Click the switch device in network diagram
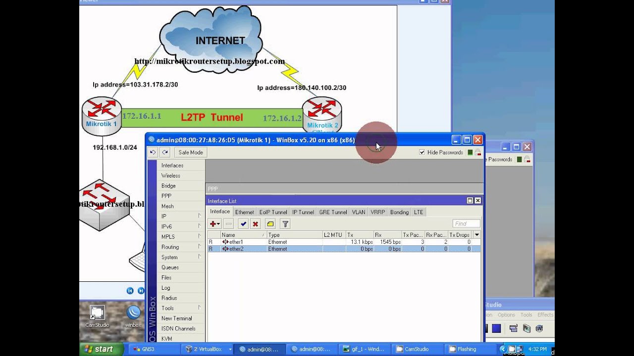 click(105, 205)
